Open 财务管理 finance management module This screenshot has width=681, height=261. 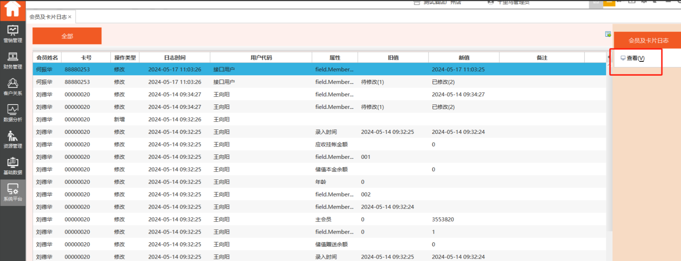coord(13,60)
